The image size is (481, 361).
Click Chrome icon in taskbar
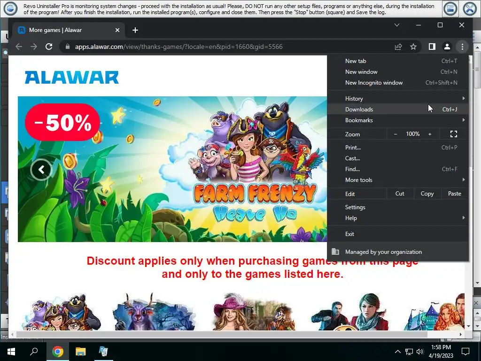point(57,352)
